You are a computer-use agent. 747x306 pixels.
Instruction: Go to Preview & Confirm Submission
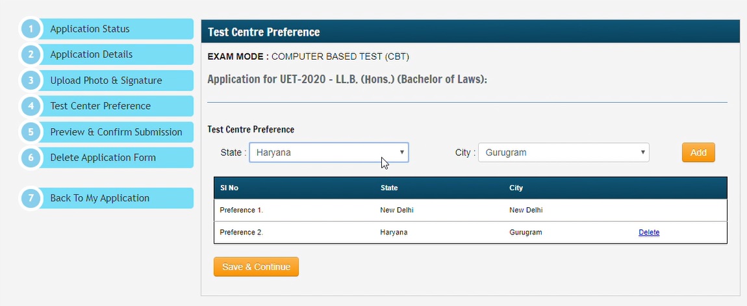(117, 132)
